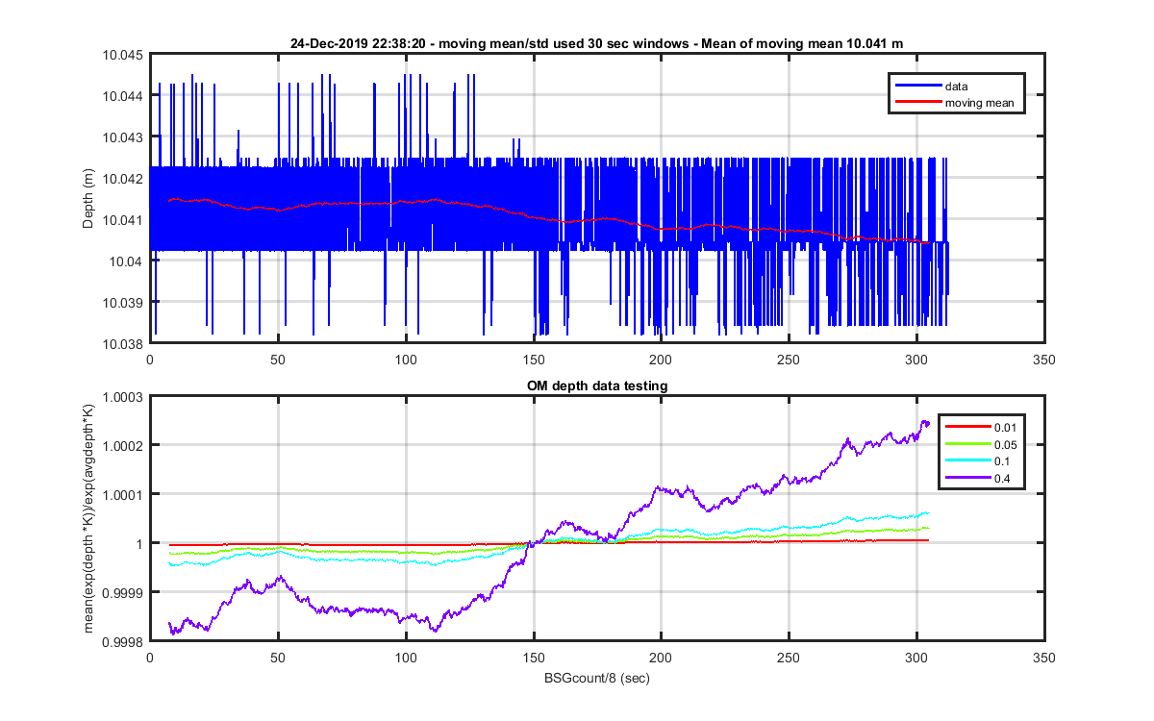
Task: Click the red moving mean line in top plot
Action: [548, 219]
